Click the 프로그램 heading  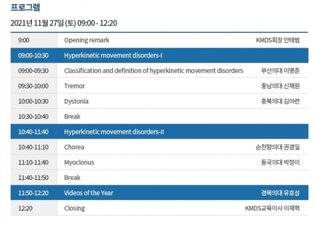click(25, 8)
